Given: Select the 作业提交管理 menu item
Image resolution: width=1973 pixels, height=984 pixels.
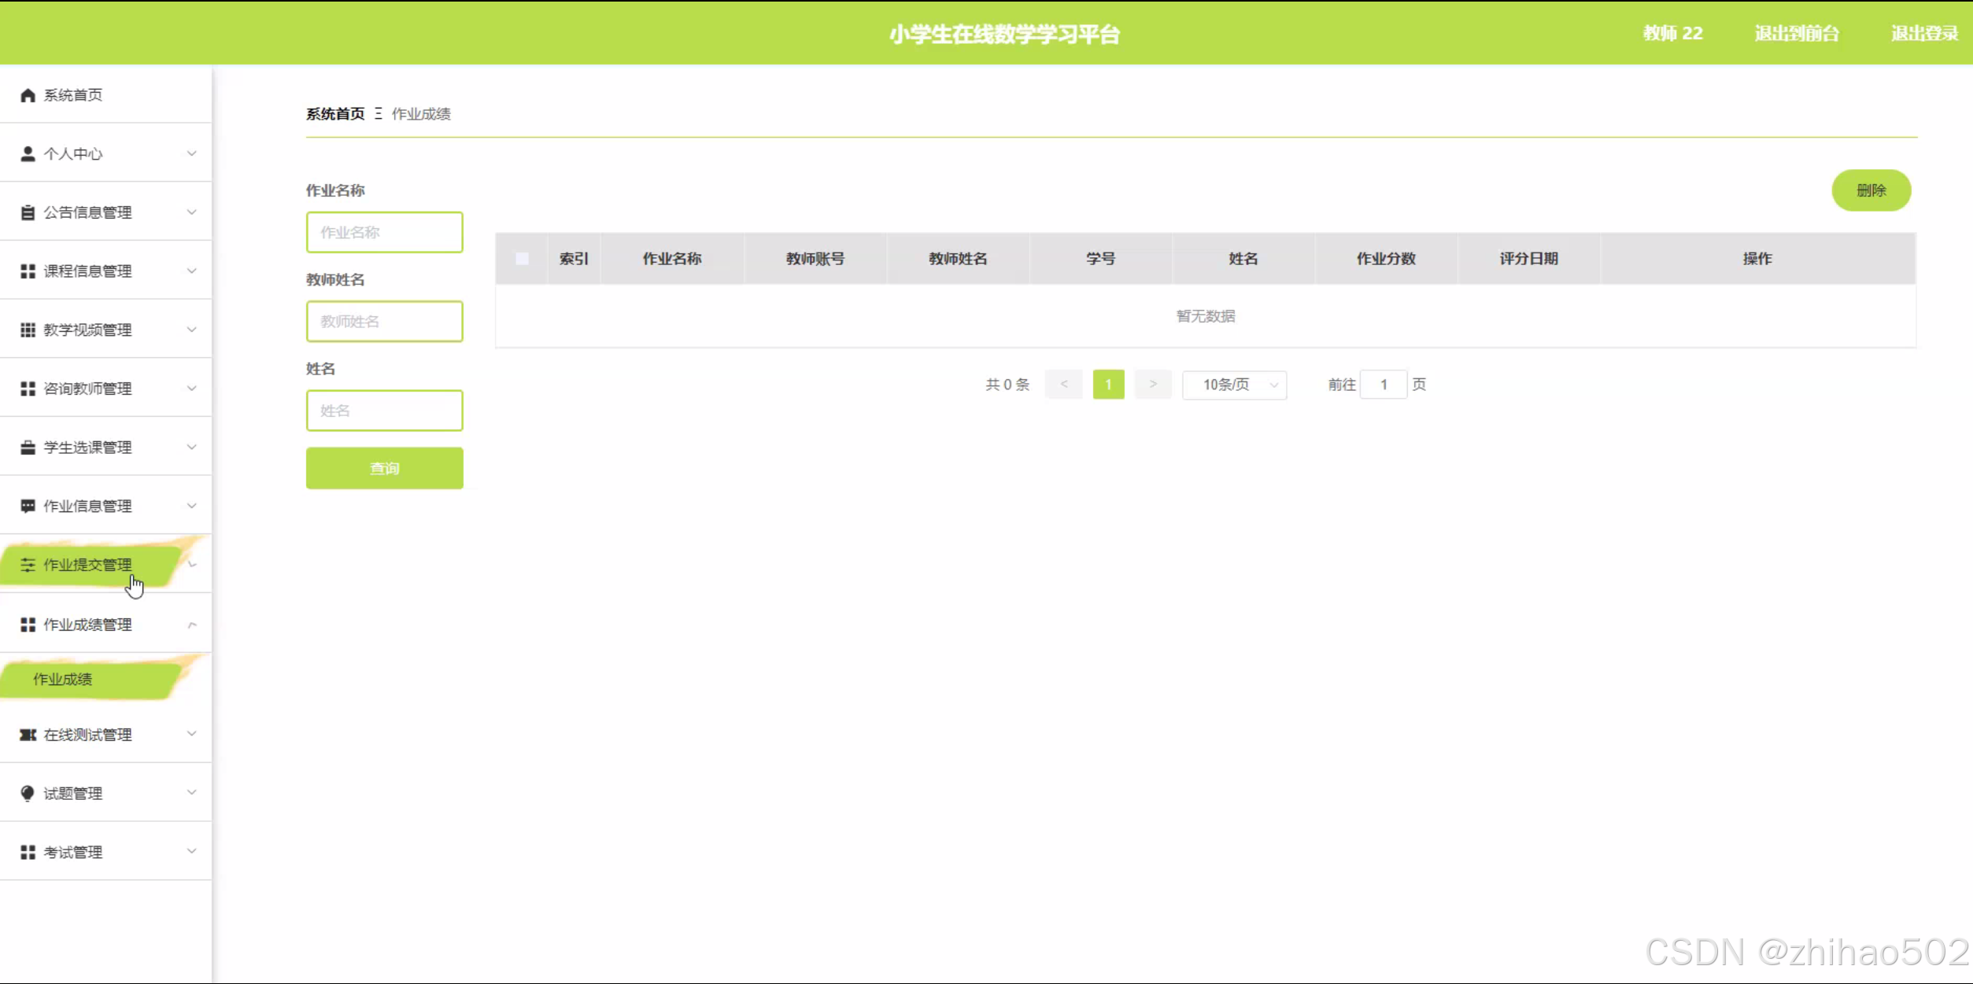Looking at the screenshot, I should pyautogui.click(x=87, y=565).
